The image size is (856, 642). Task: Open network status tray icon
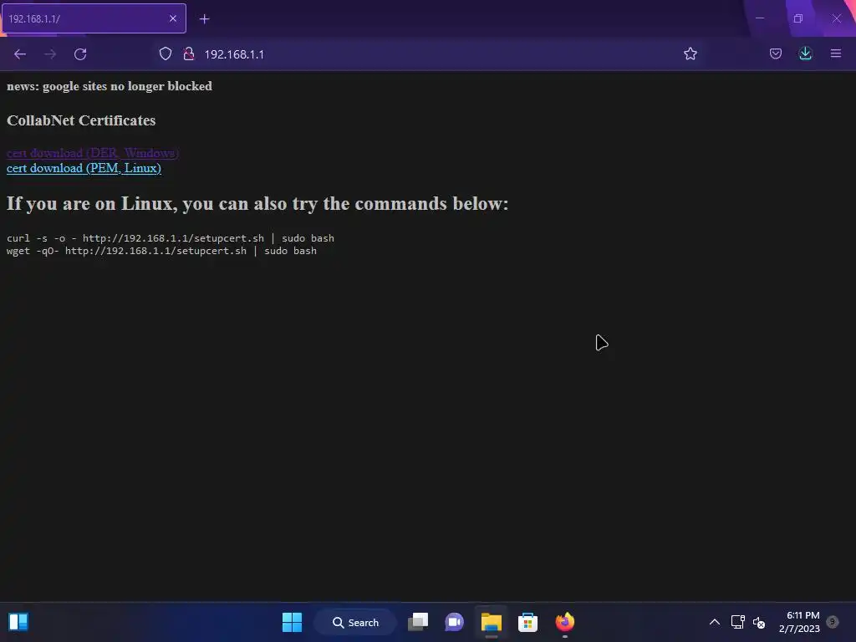(x=737, y=622)
